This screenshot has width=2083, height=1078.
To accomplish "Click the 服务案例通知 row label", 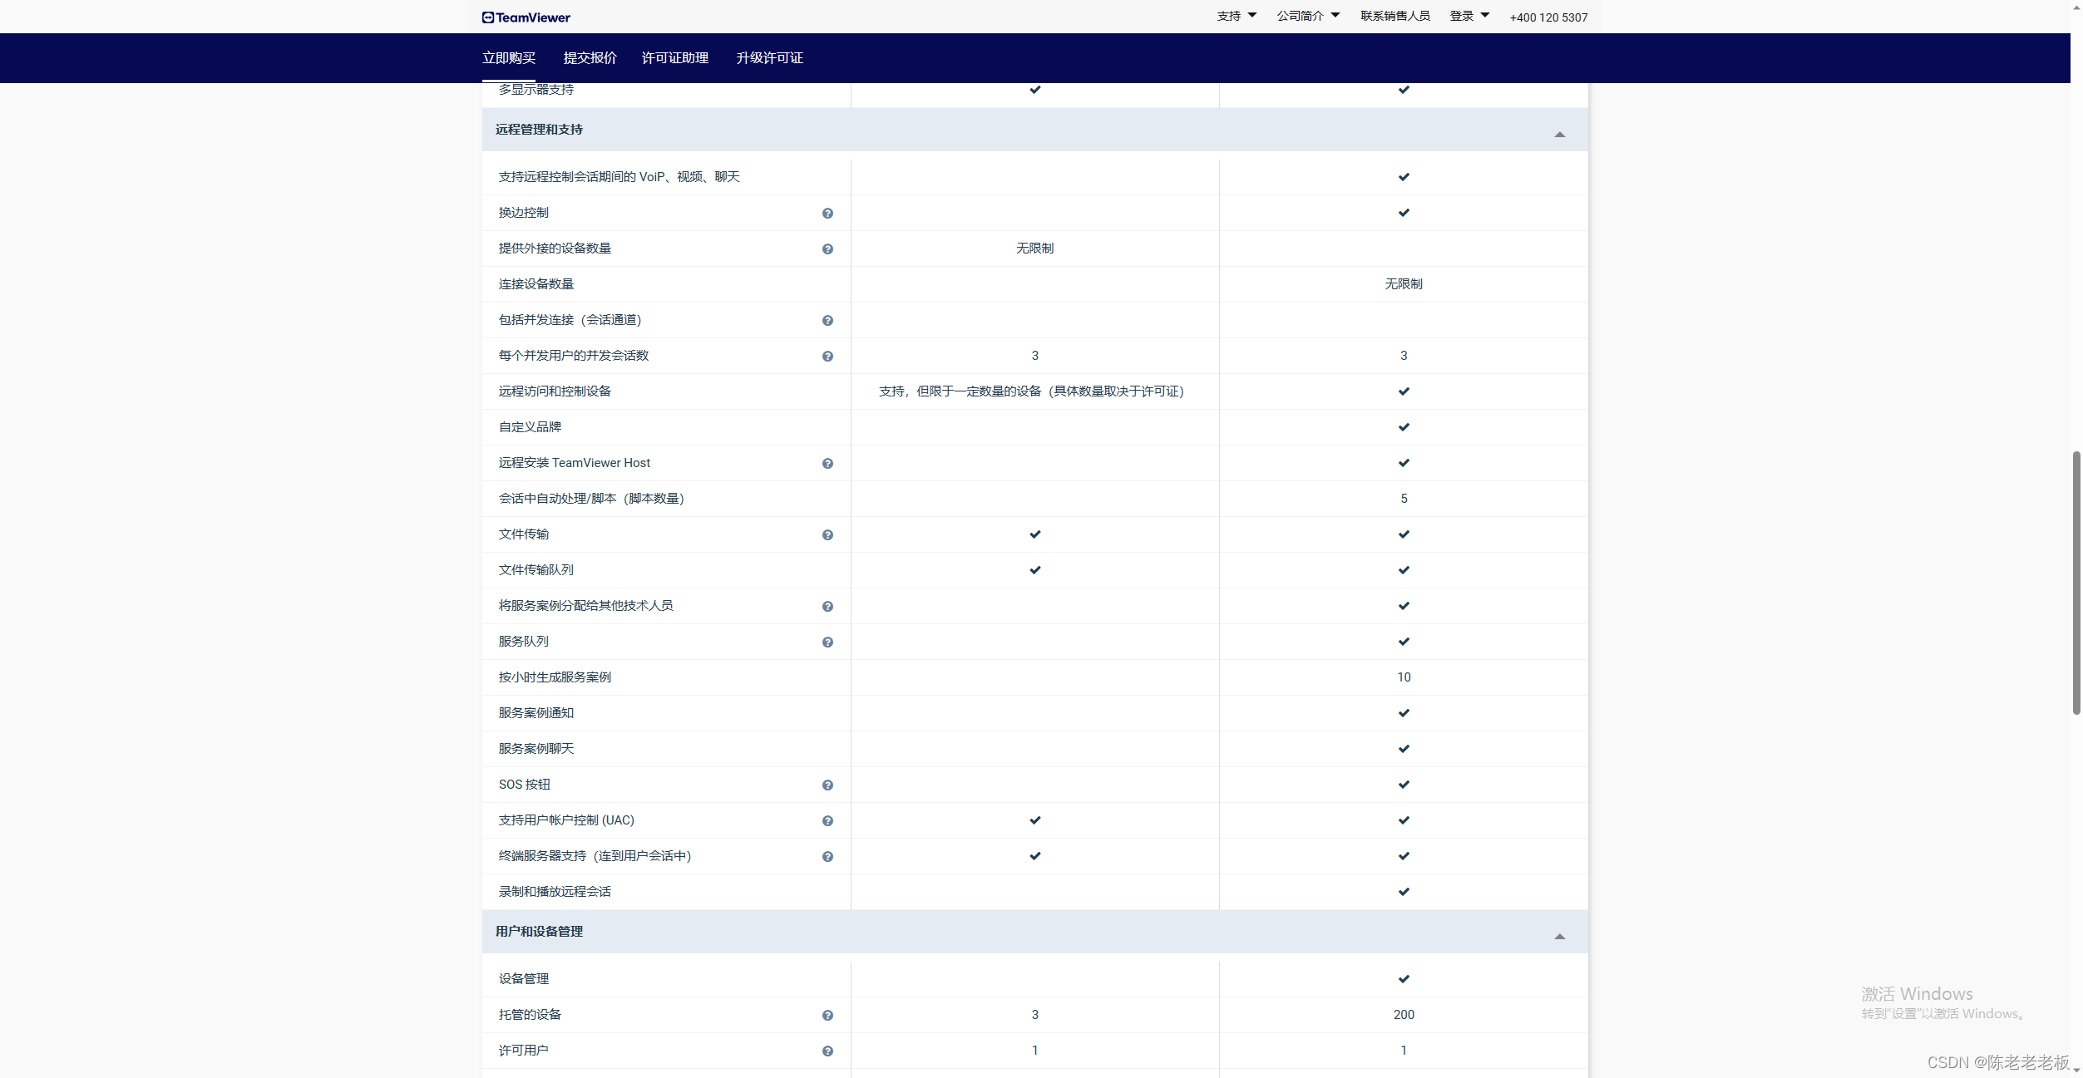I will tap(536, 713).
